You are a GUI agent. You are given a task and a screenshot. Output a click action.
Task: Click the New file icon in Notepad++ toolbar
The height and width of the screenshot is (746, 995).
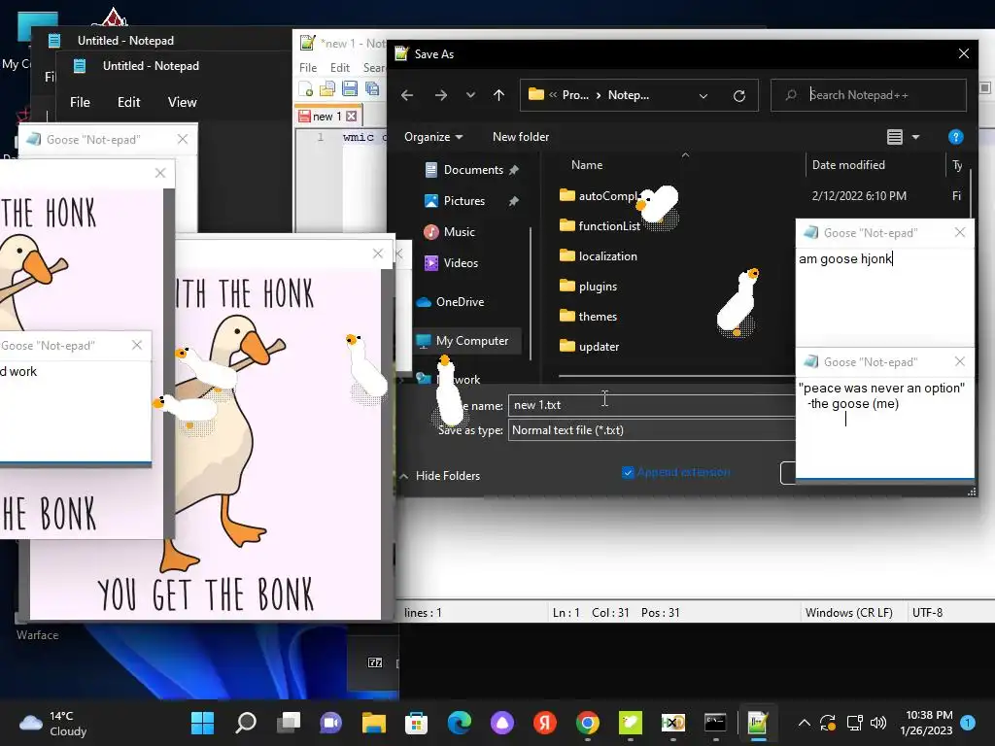tap(306, 89)
